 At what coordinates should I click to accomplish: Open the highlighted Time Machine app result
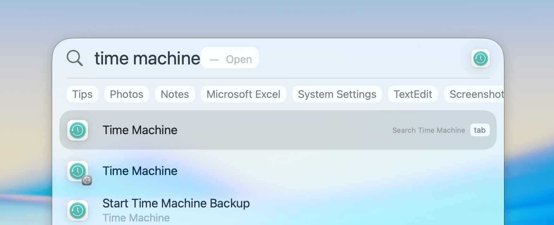tap(278, 130)
